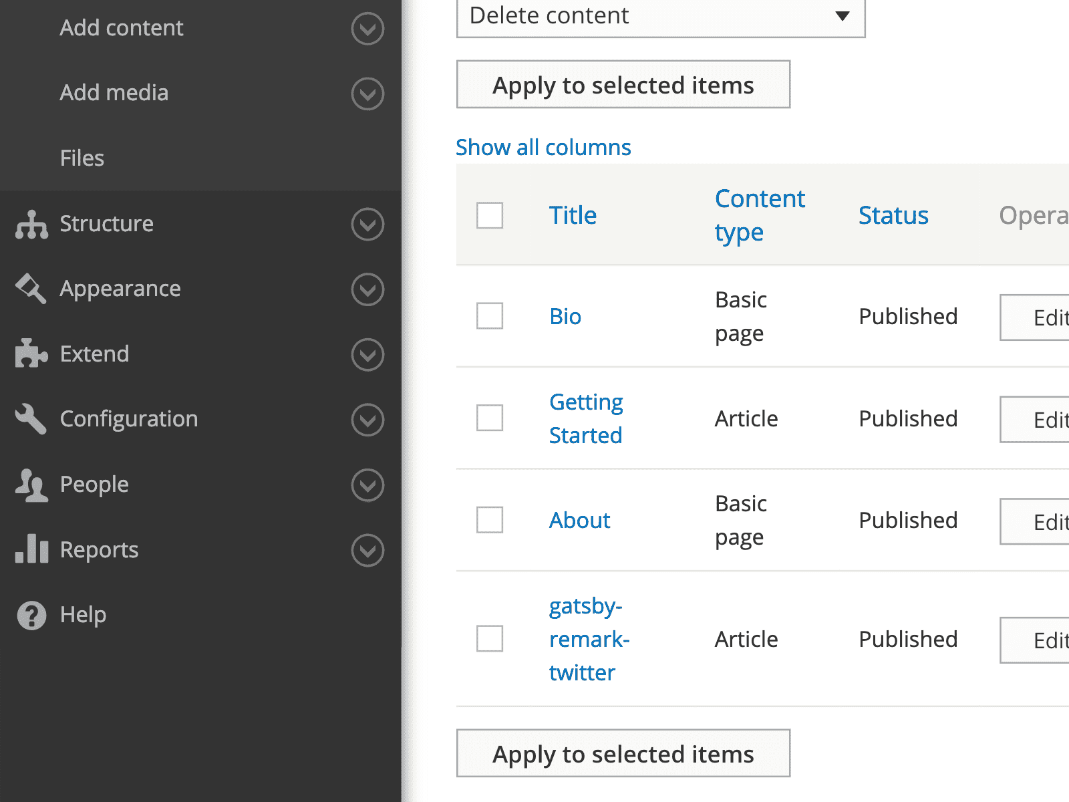The width and height of the screenshot is (1069, 802).
Task: Expand the Add content submenu arrow
Action: (367, 28)
